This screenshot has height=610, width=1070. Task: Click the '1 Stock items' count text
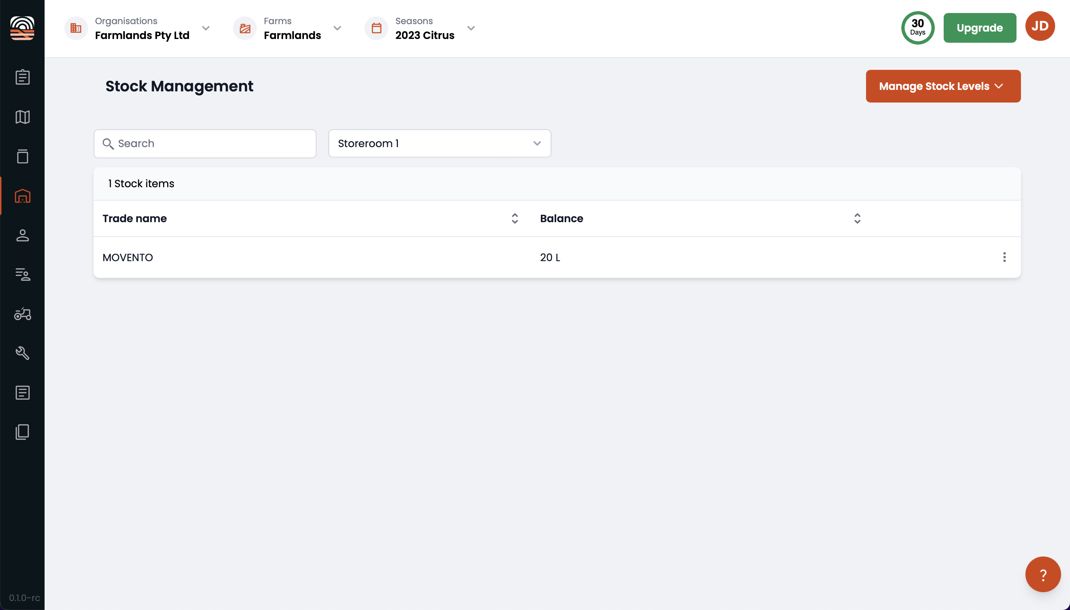[x=141, y=184]
